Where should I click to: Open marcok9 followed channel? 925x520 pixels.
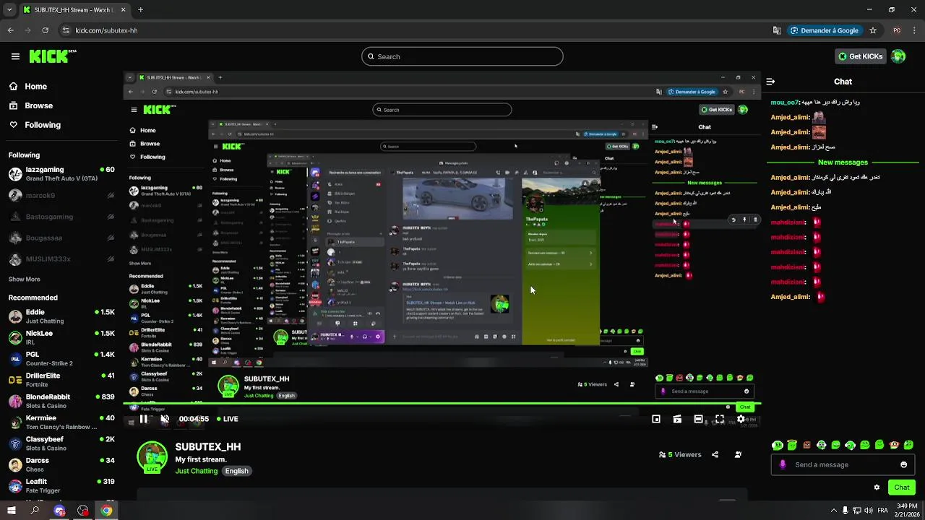pyautogui.click(x=61, y=195)
